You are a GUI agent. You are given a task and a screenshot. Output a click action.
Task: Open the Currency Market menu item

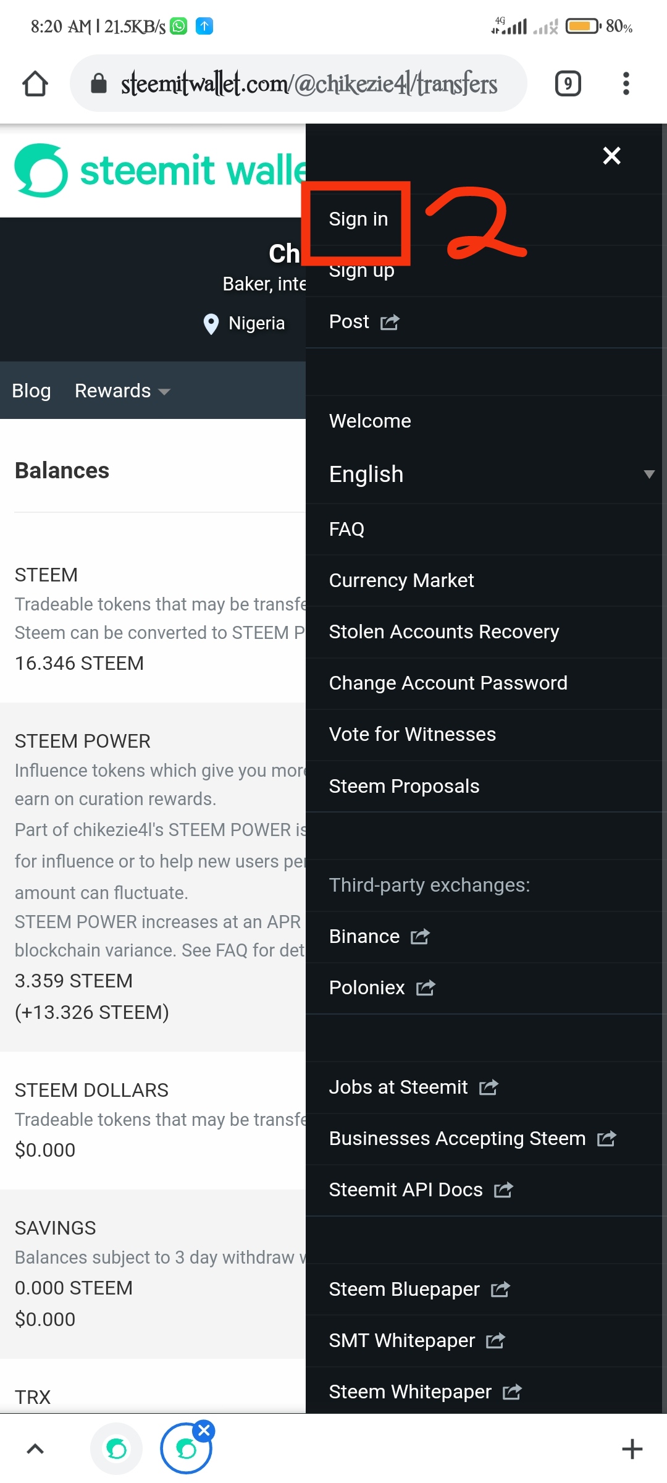(401, 580)
